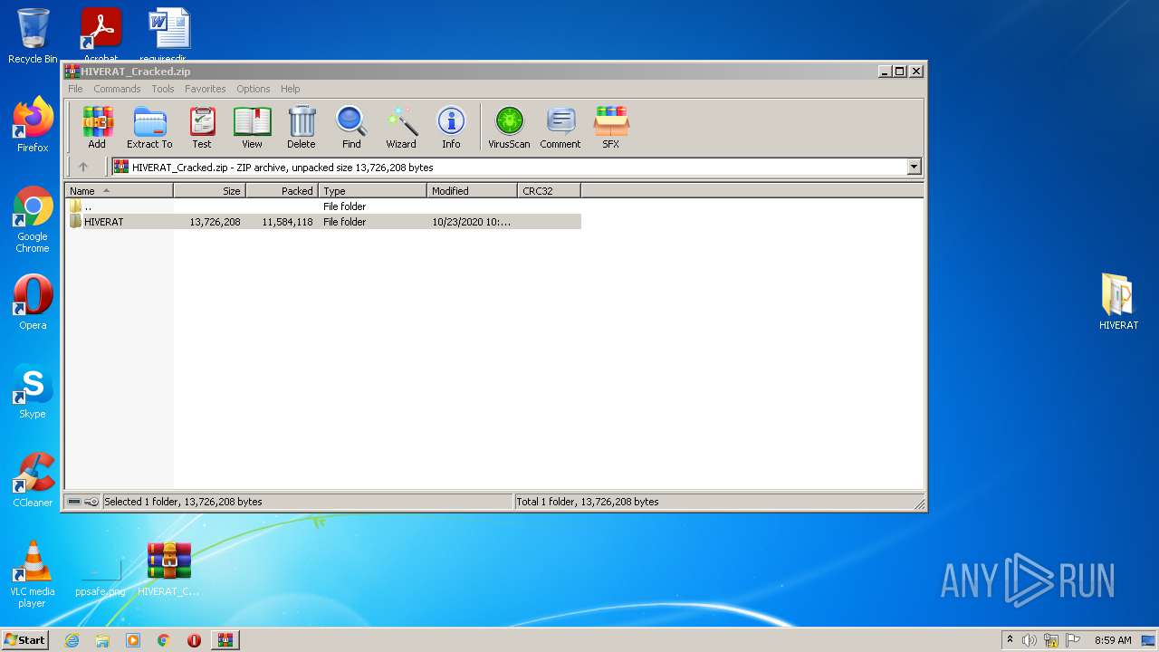Click the Add toolbar icon
Image resolution: width=1159 pixels, height=652 pixels.
point(97,128)
